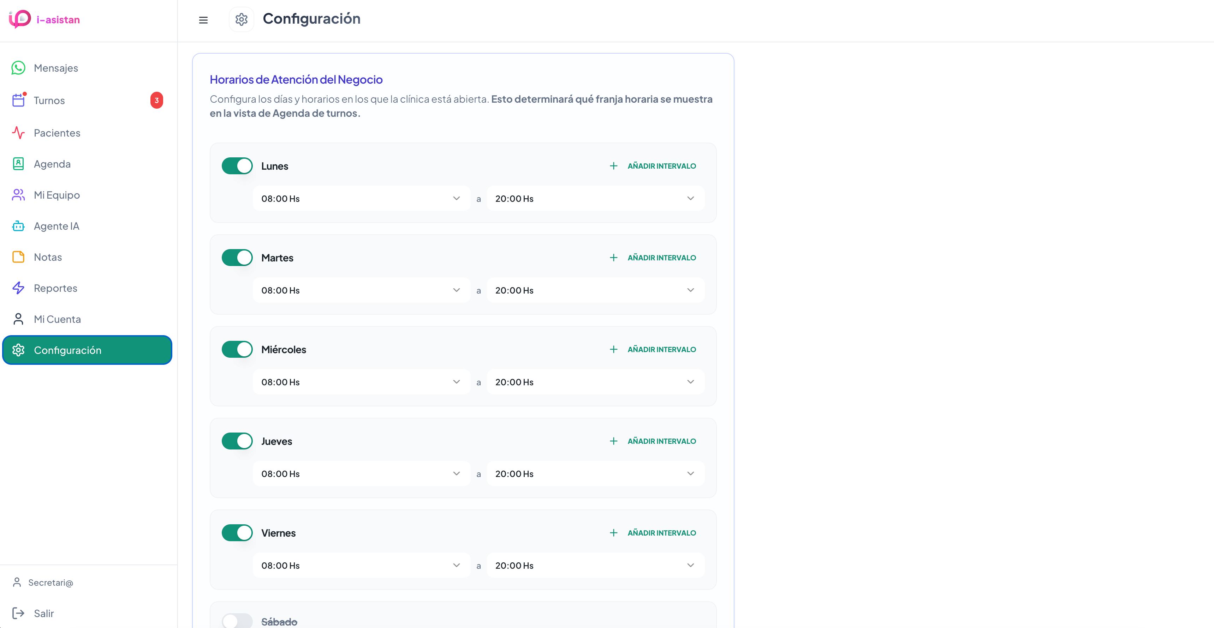This screenshot has width=1214, height=628.
Task: Navigate to Pacientes
Action: click(87, 133)
